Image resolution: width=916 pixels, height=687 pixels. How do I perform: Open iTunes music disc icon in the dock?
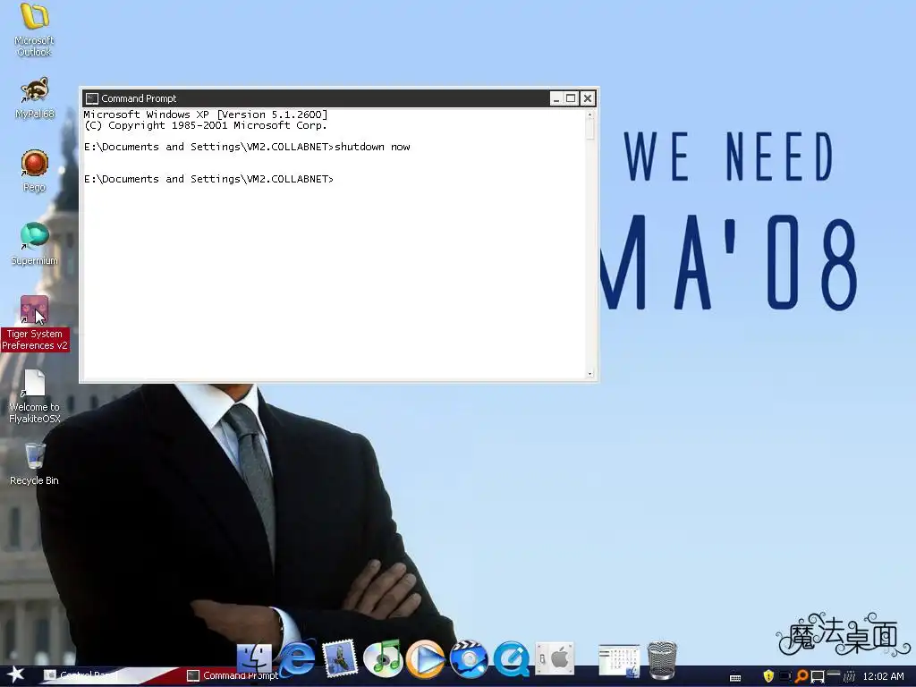[x=383, y=658]
